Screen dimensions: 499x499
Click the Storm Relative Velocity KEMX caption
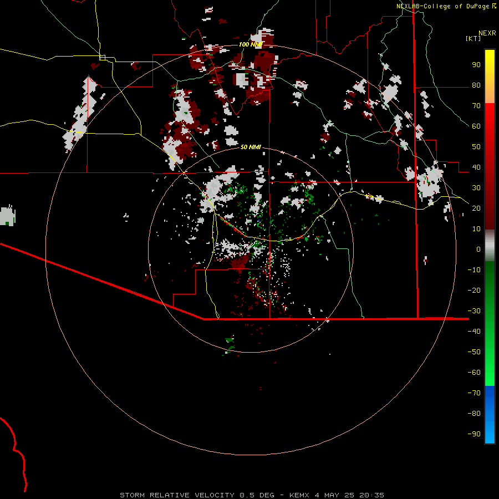(x=252, y=495)
